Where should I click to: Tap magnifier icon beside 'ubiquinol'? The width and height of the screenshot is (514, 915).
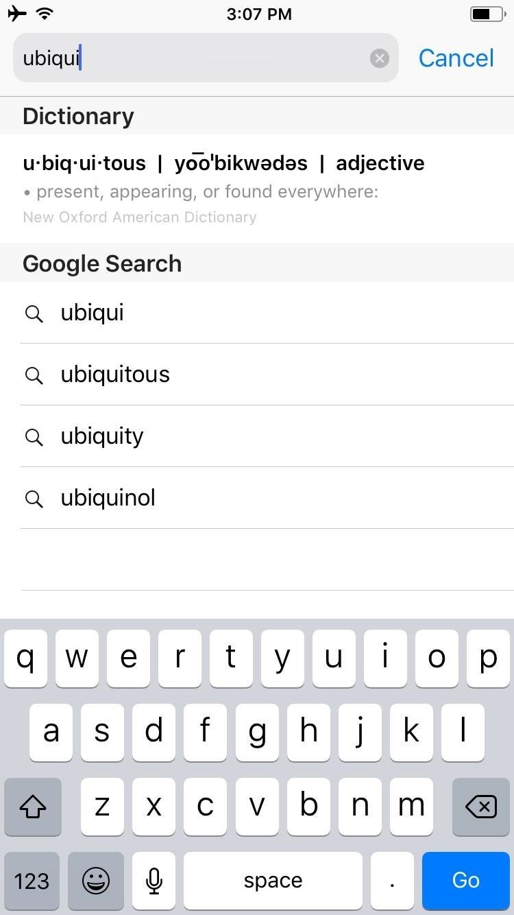tap(34, 499)
